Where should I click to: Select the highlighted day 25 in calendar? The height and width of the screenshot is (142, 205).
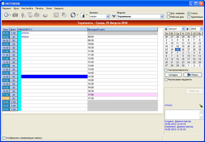point(177,50)
